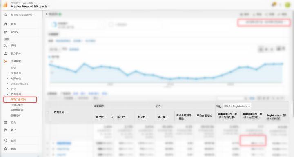Screen dimensions: 294x157
Task: Open Conversions (转化) flag icon
Action: [6, 130]
